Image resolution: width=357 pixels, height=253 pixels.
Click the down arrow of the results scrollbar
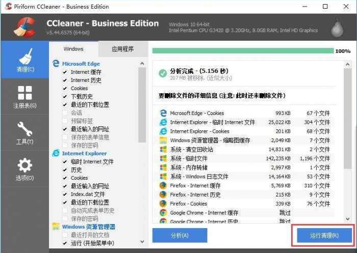(x=348, y=219)
